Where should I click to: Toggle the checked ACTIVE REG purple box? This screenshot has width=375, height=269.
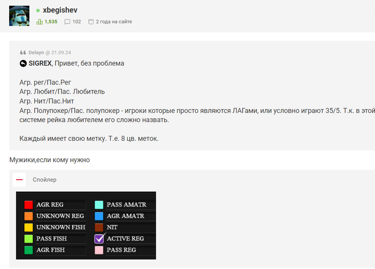coord(99,239)
